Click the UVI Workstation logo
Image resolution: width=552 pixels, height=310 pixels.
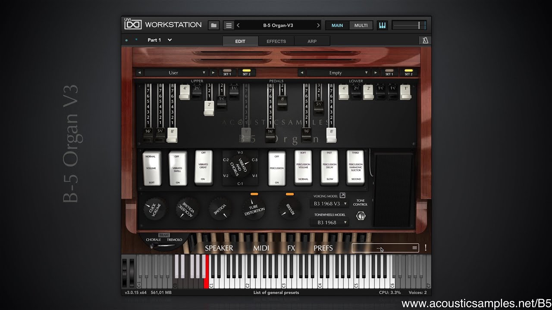[x=133, y=25]
